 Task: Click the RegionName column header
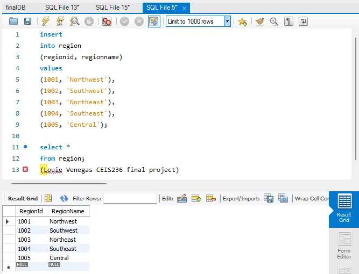click(69, 211)
